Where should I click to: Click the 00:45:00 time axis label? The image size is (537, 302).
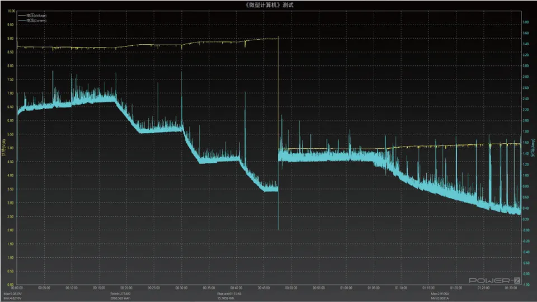tap(263, 289)
